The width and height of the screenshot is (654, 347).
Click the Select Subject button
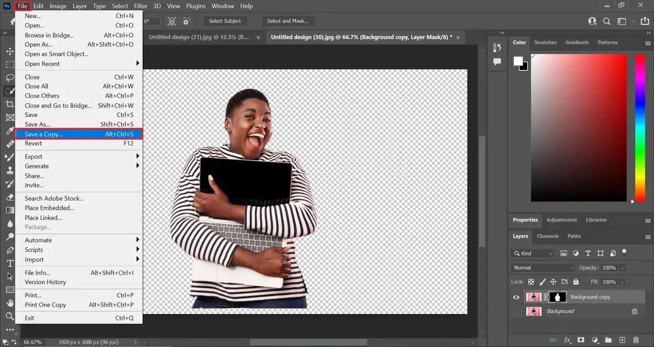tap(225, 21)
